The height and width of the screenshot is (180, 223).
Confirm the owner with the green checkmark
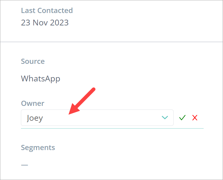[x=182, y=118]
